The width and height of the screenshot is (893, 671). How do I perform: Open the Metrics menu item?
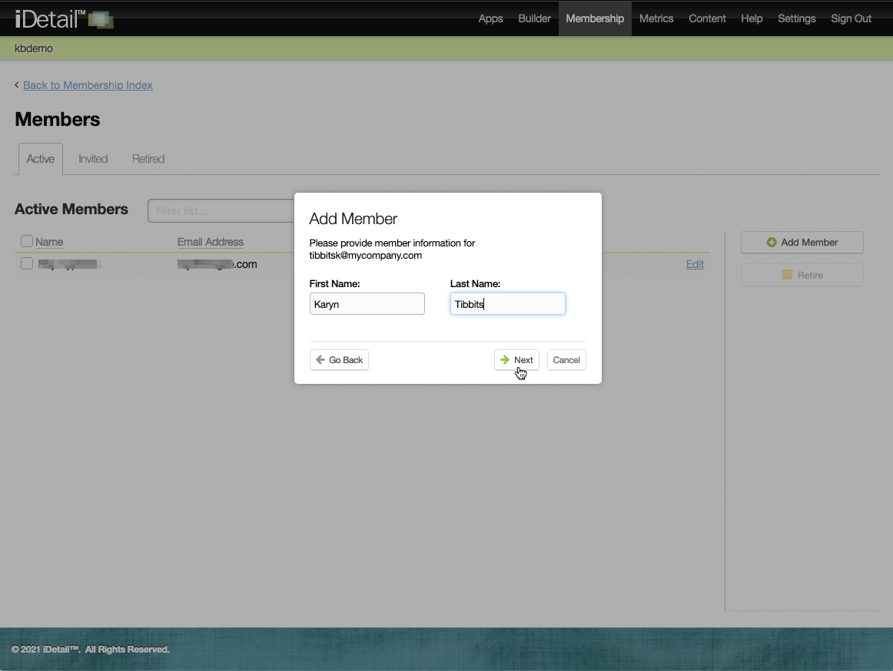point(656,18)
